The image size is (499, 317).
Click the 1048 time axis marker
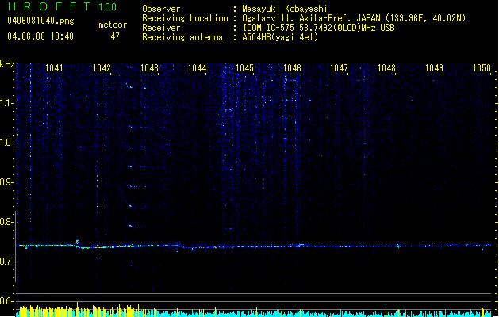pyautogui.click(x=386, y=68)
